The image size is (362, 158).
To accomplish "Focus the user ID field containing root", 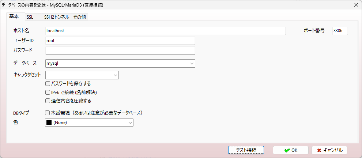I will [x=120, y=41].
